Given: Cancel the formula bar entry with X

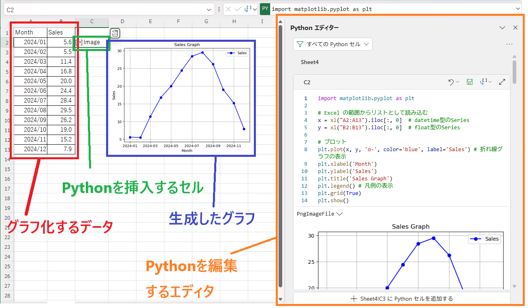Looking at the screenshot, I should click(229, 9).
